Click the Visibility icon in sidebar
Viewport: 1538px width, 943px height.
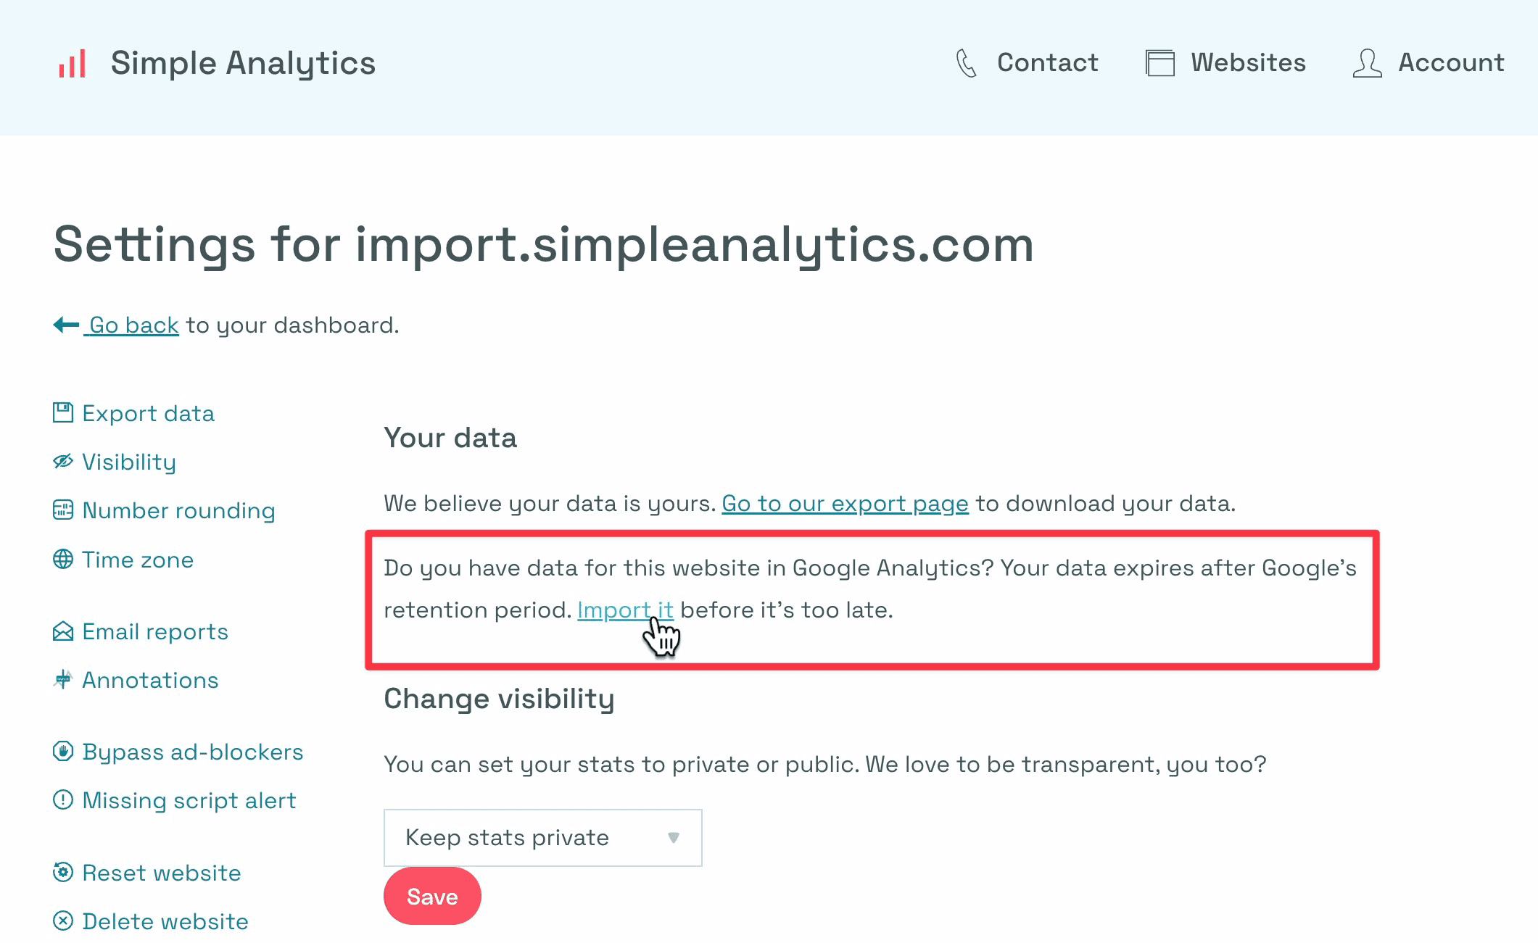click(64, 461)
